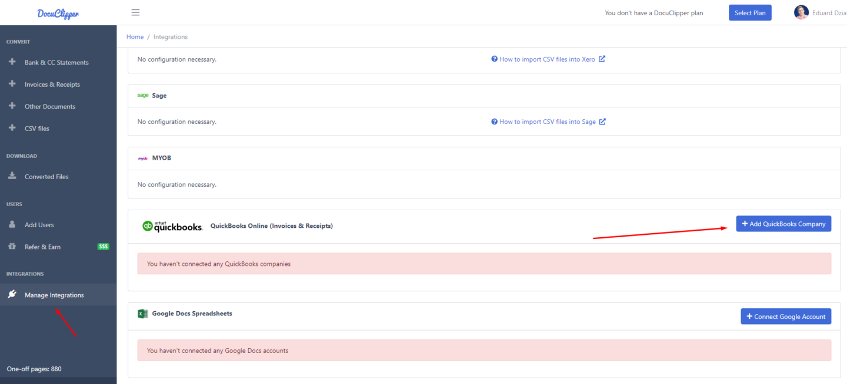The image size is (847, 384).
Task: Click external link icon after Xero link
Action: pyautogui.click(x=602, y=59)
